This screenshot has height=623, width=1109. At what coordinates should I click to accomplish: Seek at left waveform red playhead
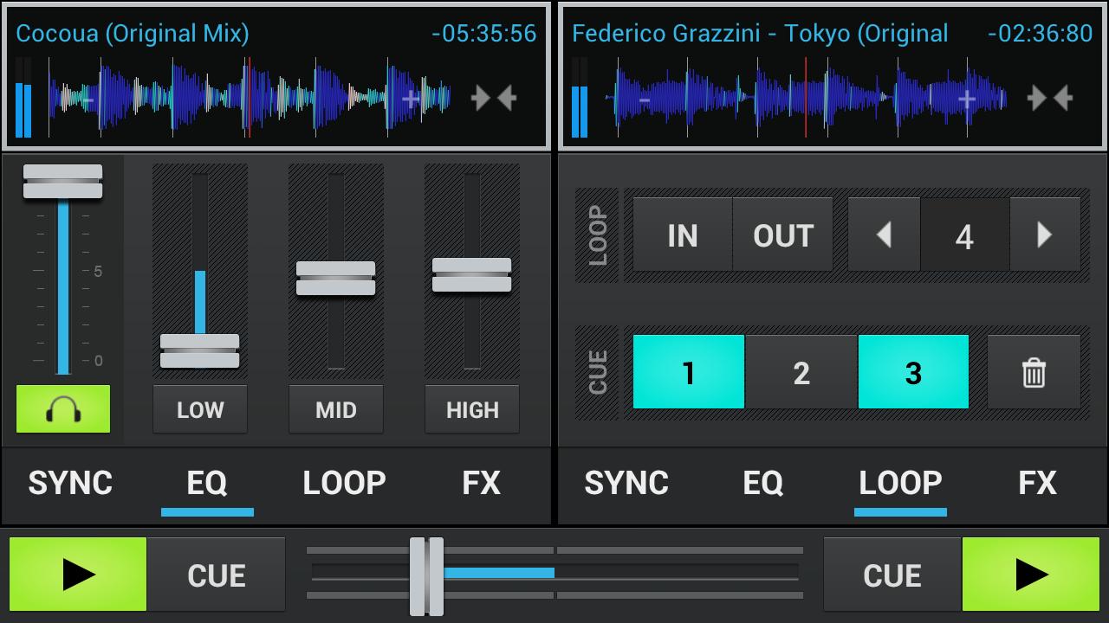(x=249, y=98)
